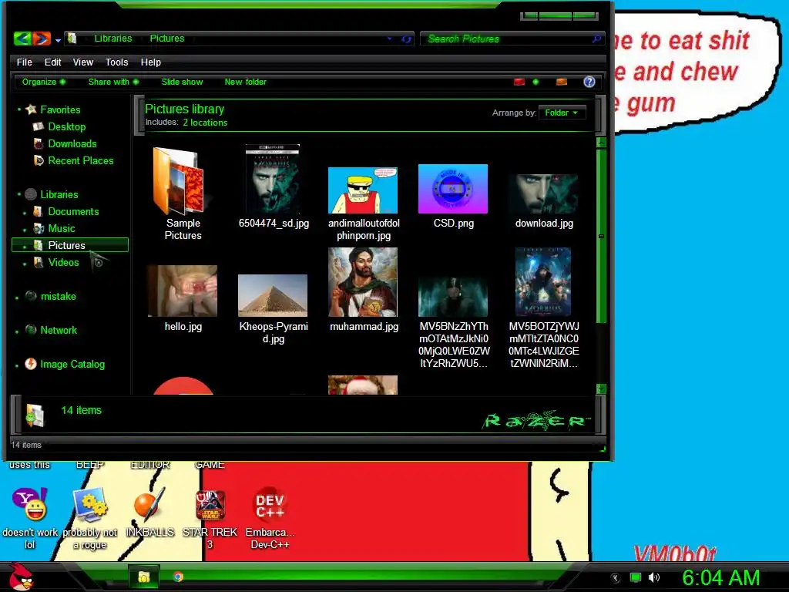
Task: Open the Help menu
Action: (150, 62)
